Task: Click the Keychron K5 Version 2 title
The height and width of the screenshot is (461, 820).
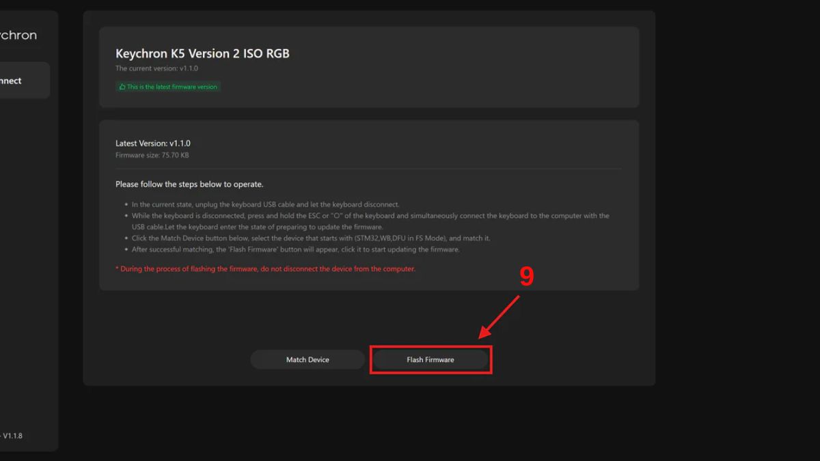Action: coord(202,53)
